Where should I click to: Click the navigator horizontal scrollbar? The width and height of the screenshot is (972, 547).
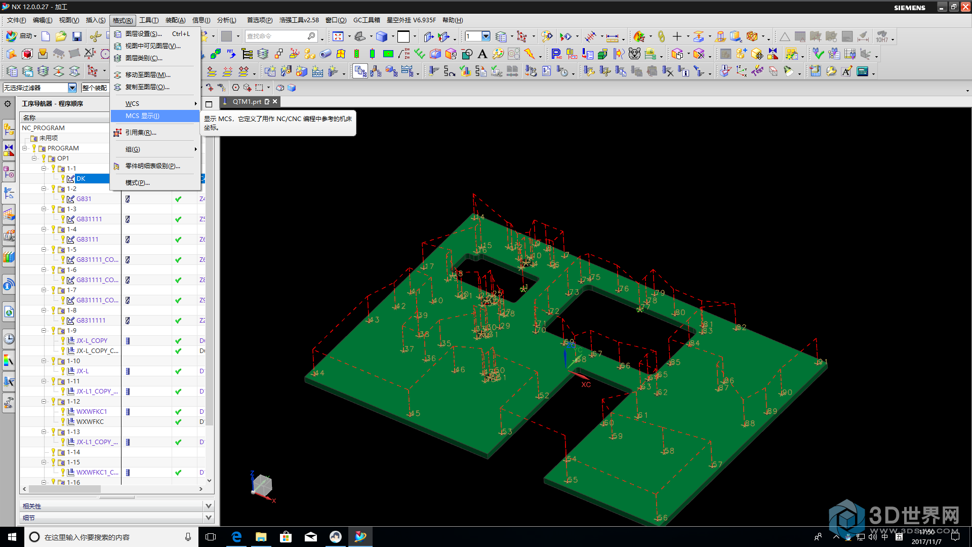65,489
